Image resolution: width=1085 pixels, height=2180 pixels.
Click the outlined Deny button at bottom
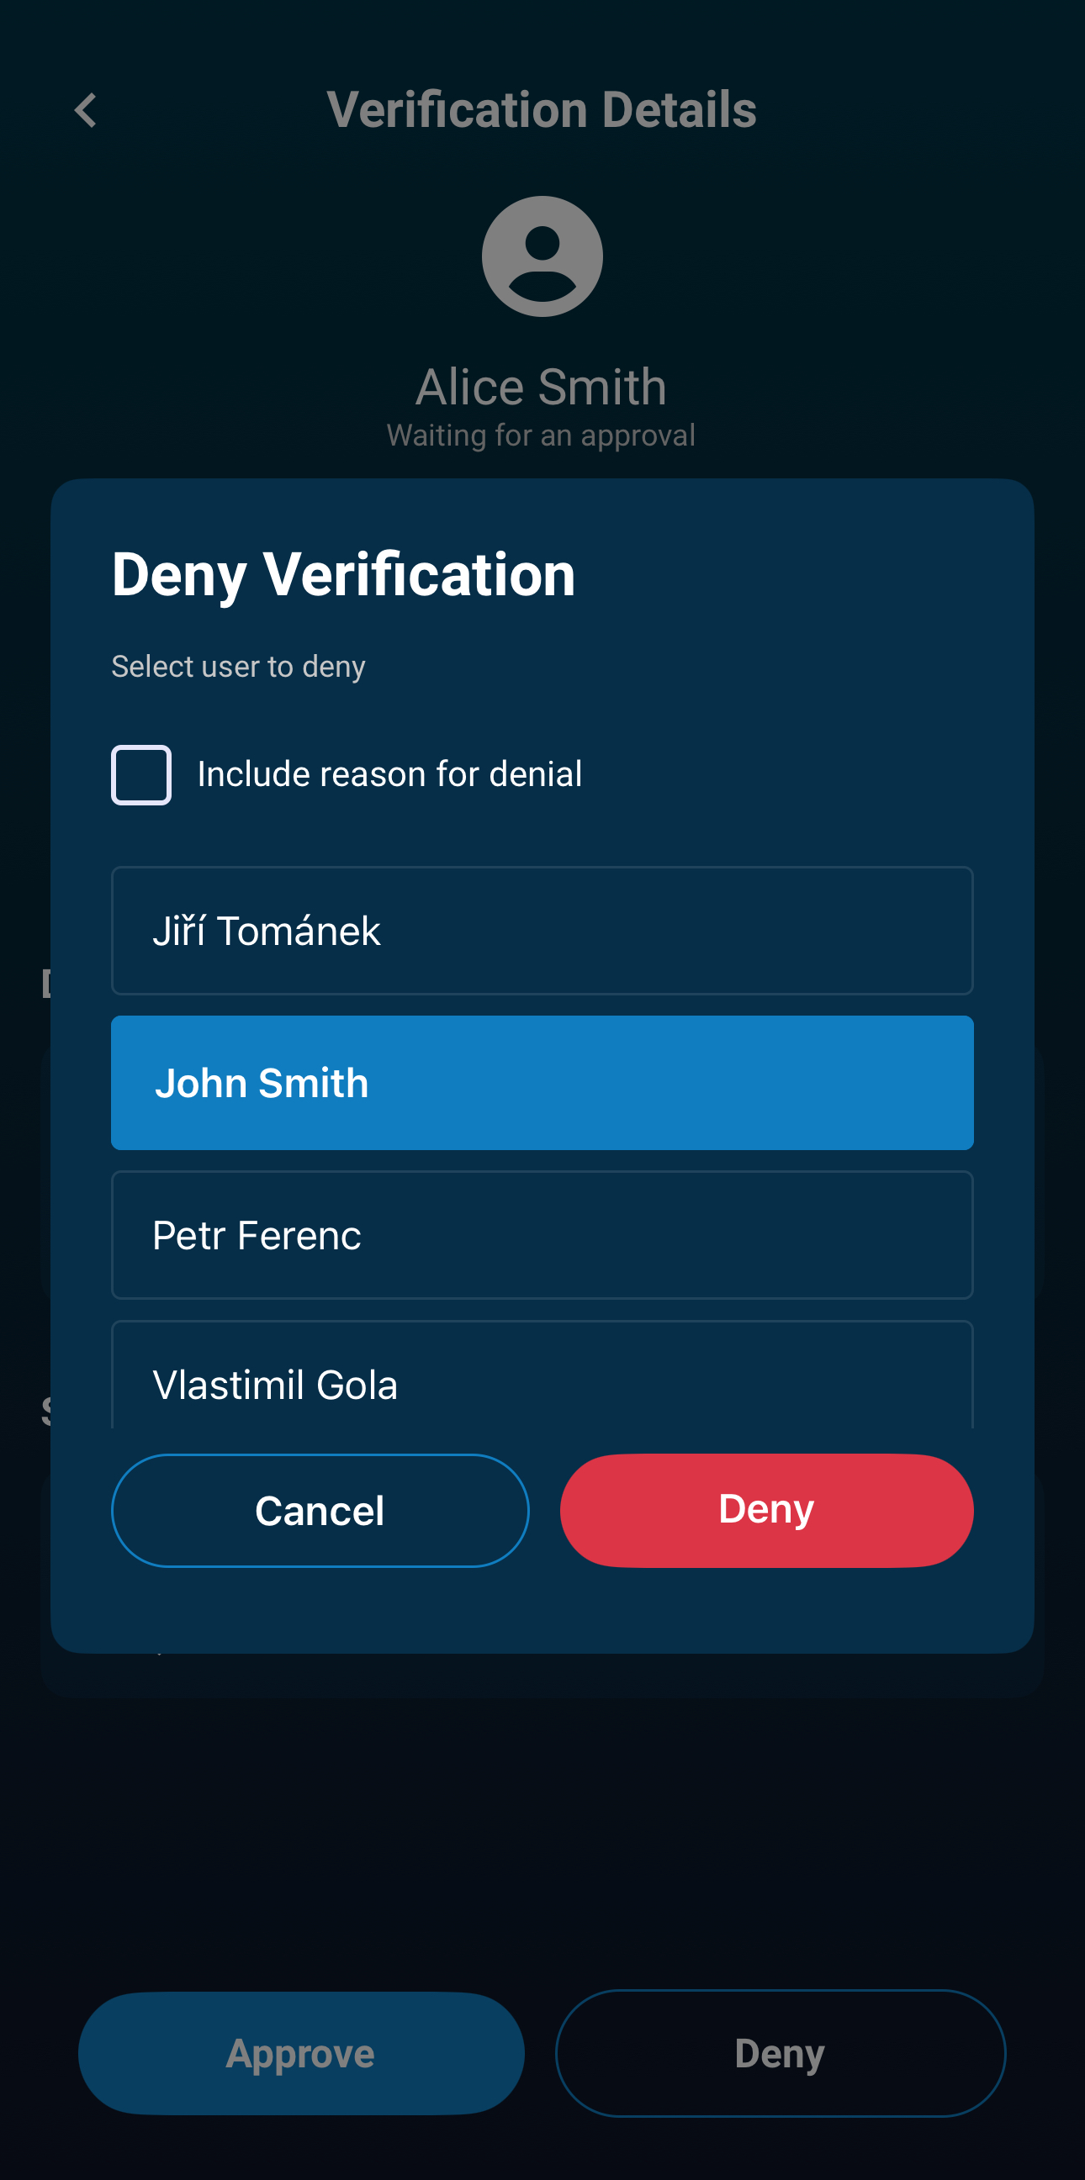(x=780, y=2053)
